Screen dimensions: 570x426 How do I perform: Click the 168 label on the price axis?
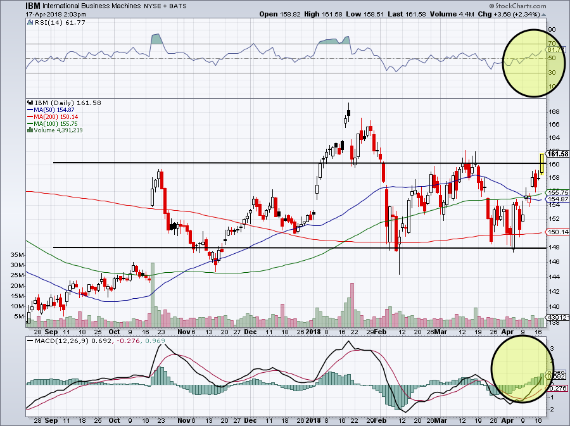pyautogui.click(x=554, y=112)
